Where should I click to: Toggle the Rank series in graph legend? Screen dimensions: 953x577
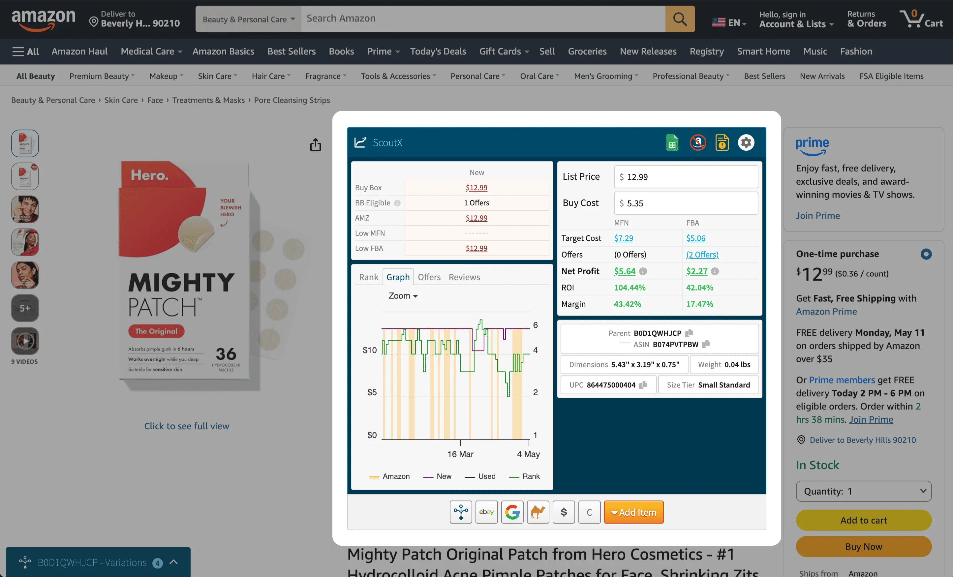tap(524, 476)
